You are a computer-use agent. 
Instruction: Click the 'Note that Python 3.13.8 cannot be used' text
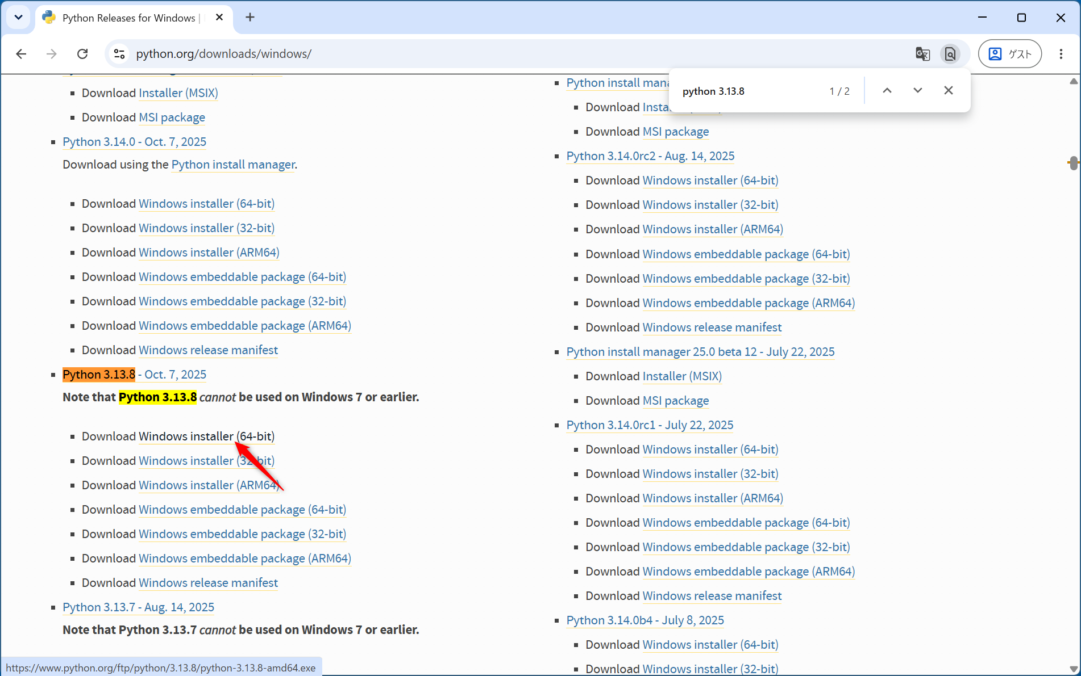(x=241, y=397)
